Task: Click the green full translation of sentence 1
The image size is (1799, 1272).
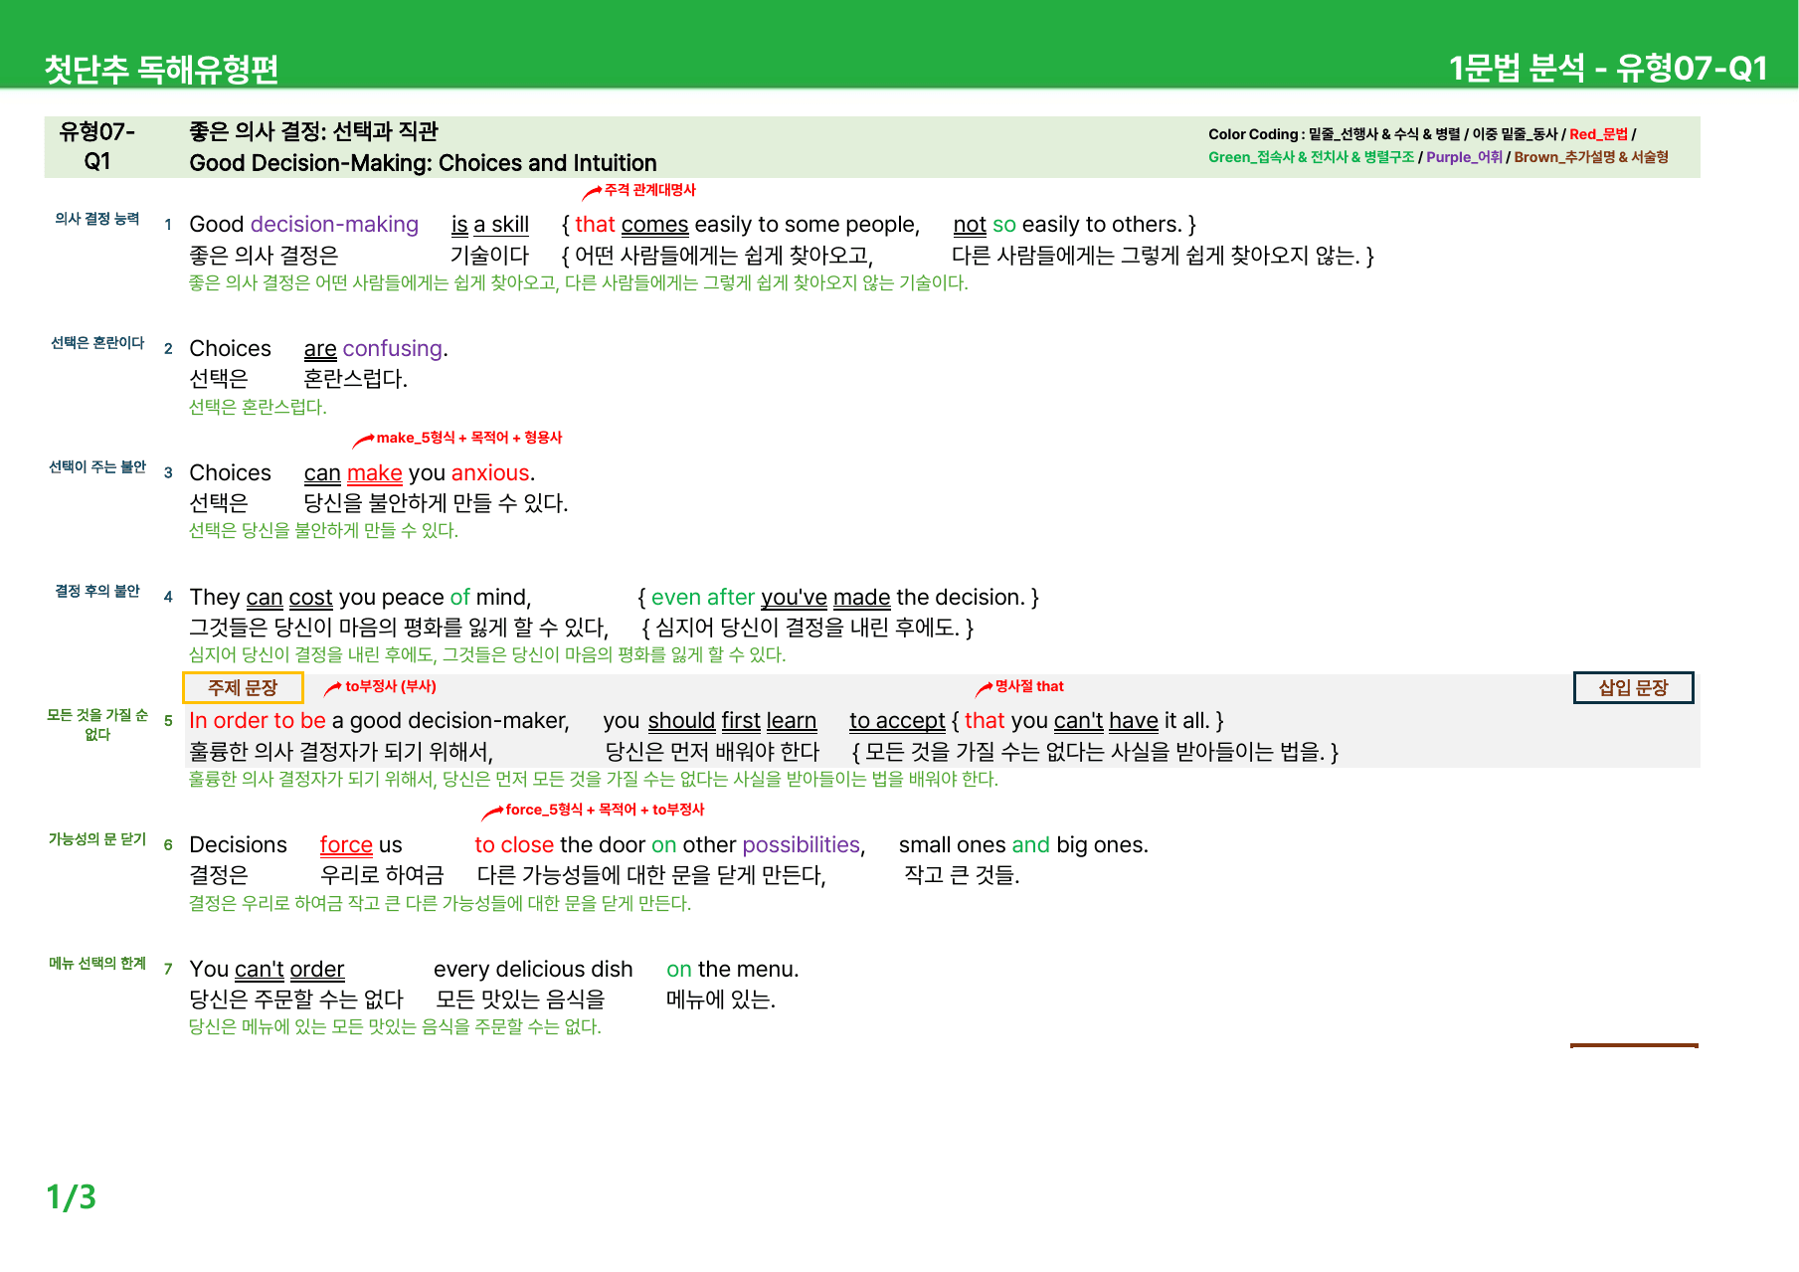Action: [x=579, y=283]
